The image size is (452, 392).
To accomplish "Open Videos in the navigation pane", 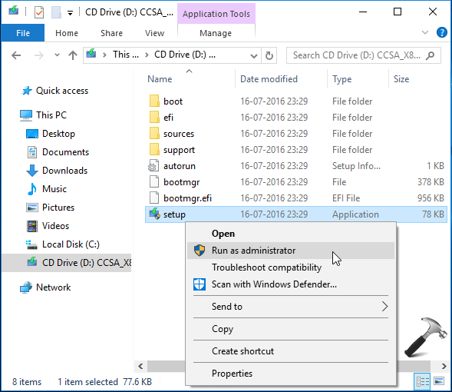I will click(x=48, y=226).
